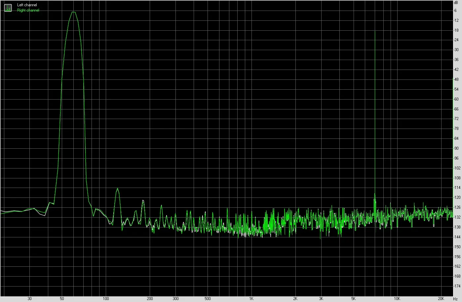Click the -156 dB axis value

(x=457, y=257)
